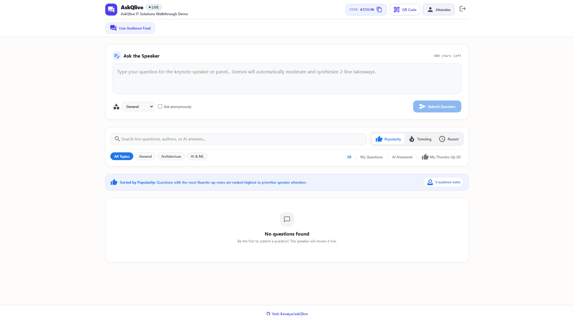Click the Recent clock icon
574x322 pixels.
pos(442,139)
